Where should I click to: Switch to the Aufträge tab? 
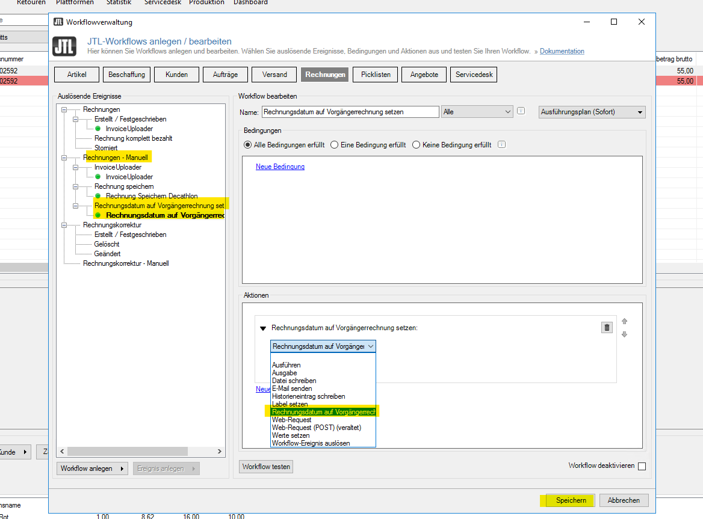225,75
